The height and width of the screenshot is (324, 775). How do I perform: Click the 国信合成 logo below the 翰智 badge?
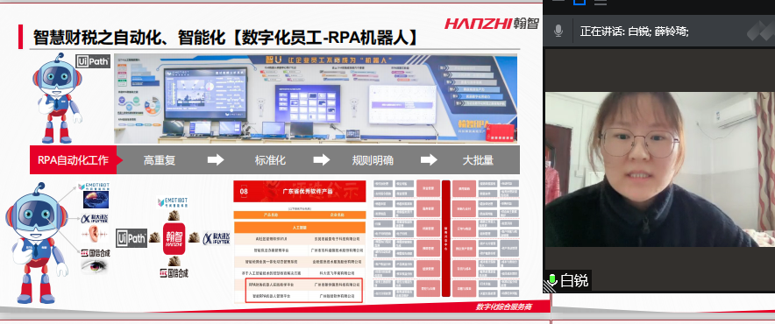[x=174, y=272]
